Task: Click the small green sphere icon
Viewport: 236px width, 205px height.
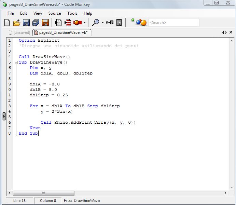Action: pyautogui.click(x=133, y=20)
